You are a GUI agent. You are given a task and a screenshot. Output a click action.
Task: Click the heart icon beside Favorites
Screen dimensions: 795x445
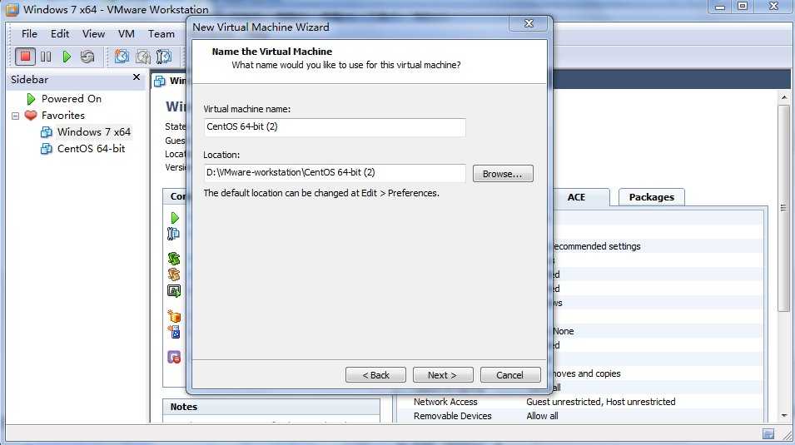[31, 116]
